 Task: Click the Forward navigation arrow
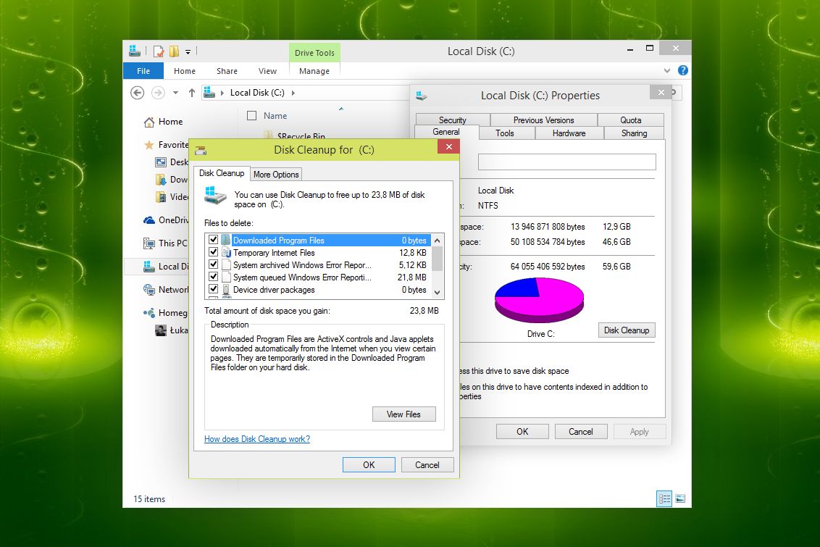(x=158, y=93)
